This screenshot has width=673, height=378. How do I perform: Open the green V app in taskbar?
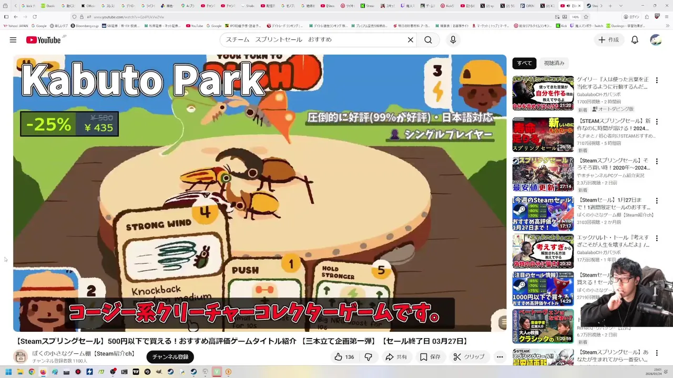[x=217, y=372]
